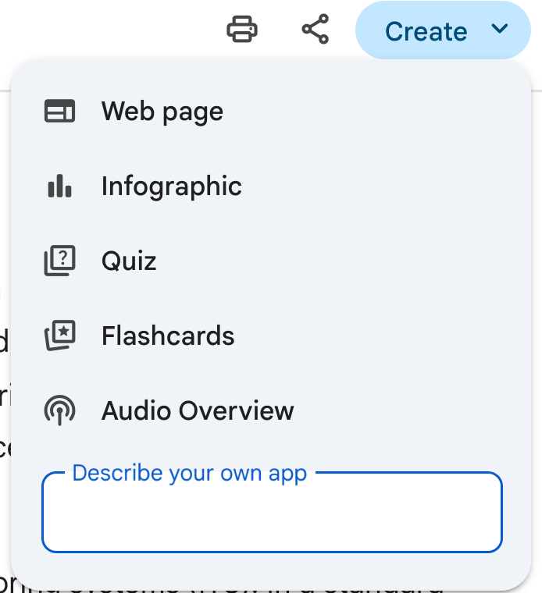Click the Quiz question mark icon
The image size is (542, 593).
coord(59,261)
